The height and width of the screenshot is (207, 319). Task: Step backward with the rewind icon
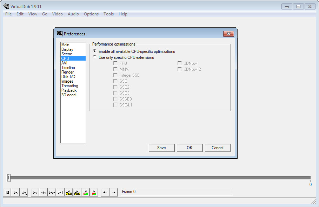[x=44, y=192]
